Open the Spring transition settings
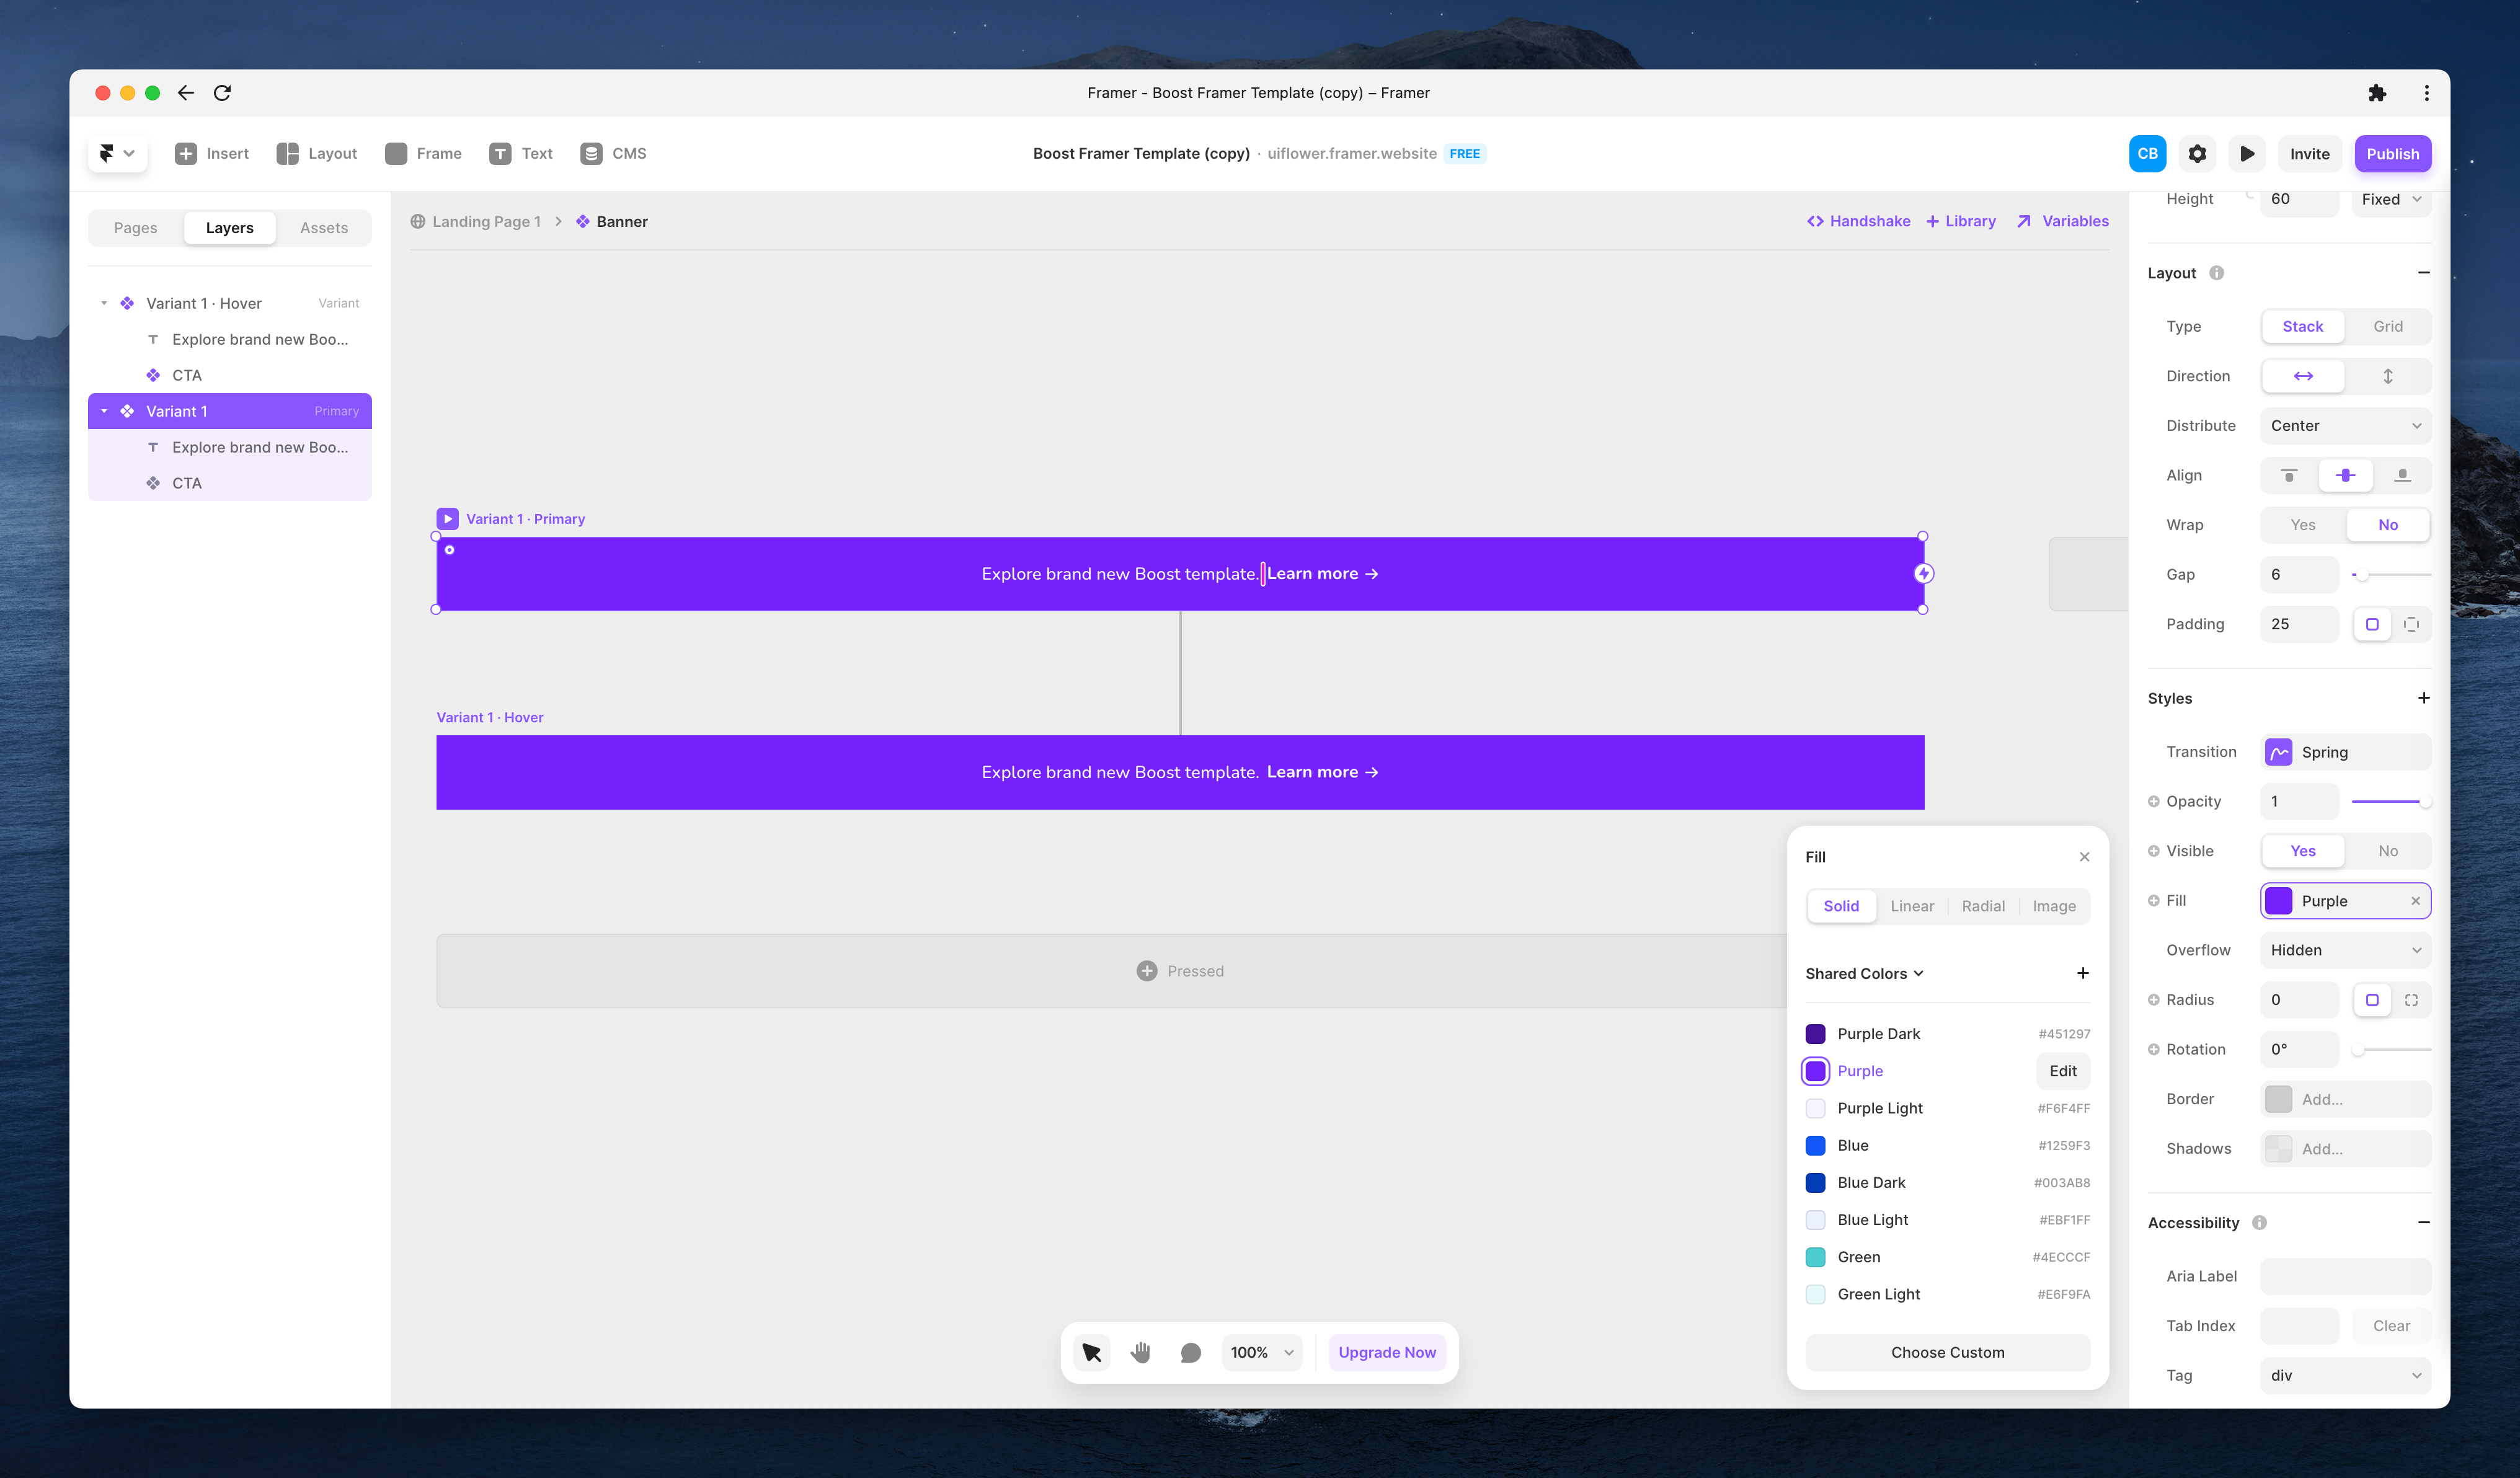 pos(2345,752)
